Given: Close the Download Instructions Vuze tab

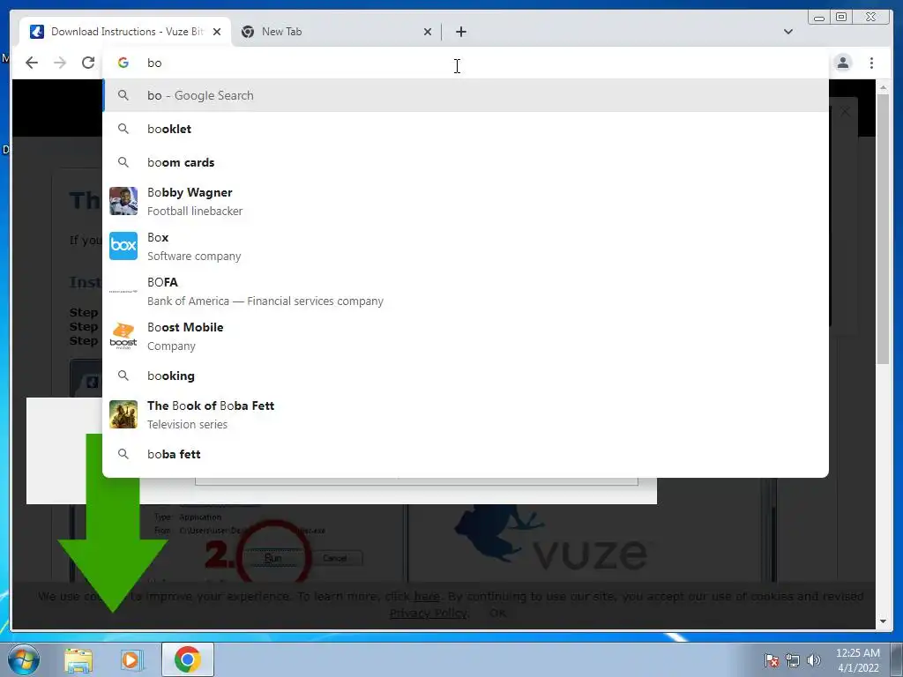Looking at the screenshot, I should click(x=217, y=32).
